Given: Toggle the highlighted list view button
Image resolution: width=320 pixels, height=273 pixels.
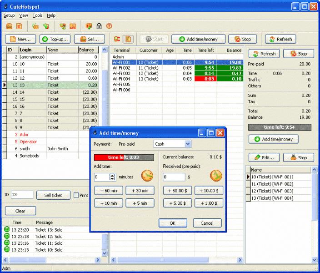Looking at the screenshot, I should pyautogui.click(x=128, y=39).
